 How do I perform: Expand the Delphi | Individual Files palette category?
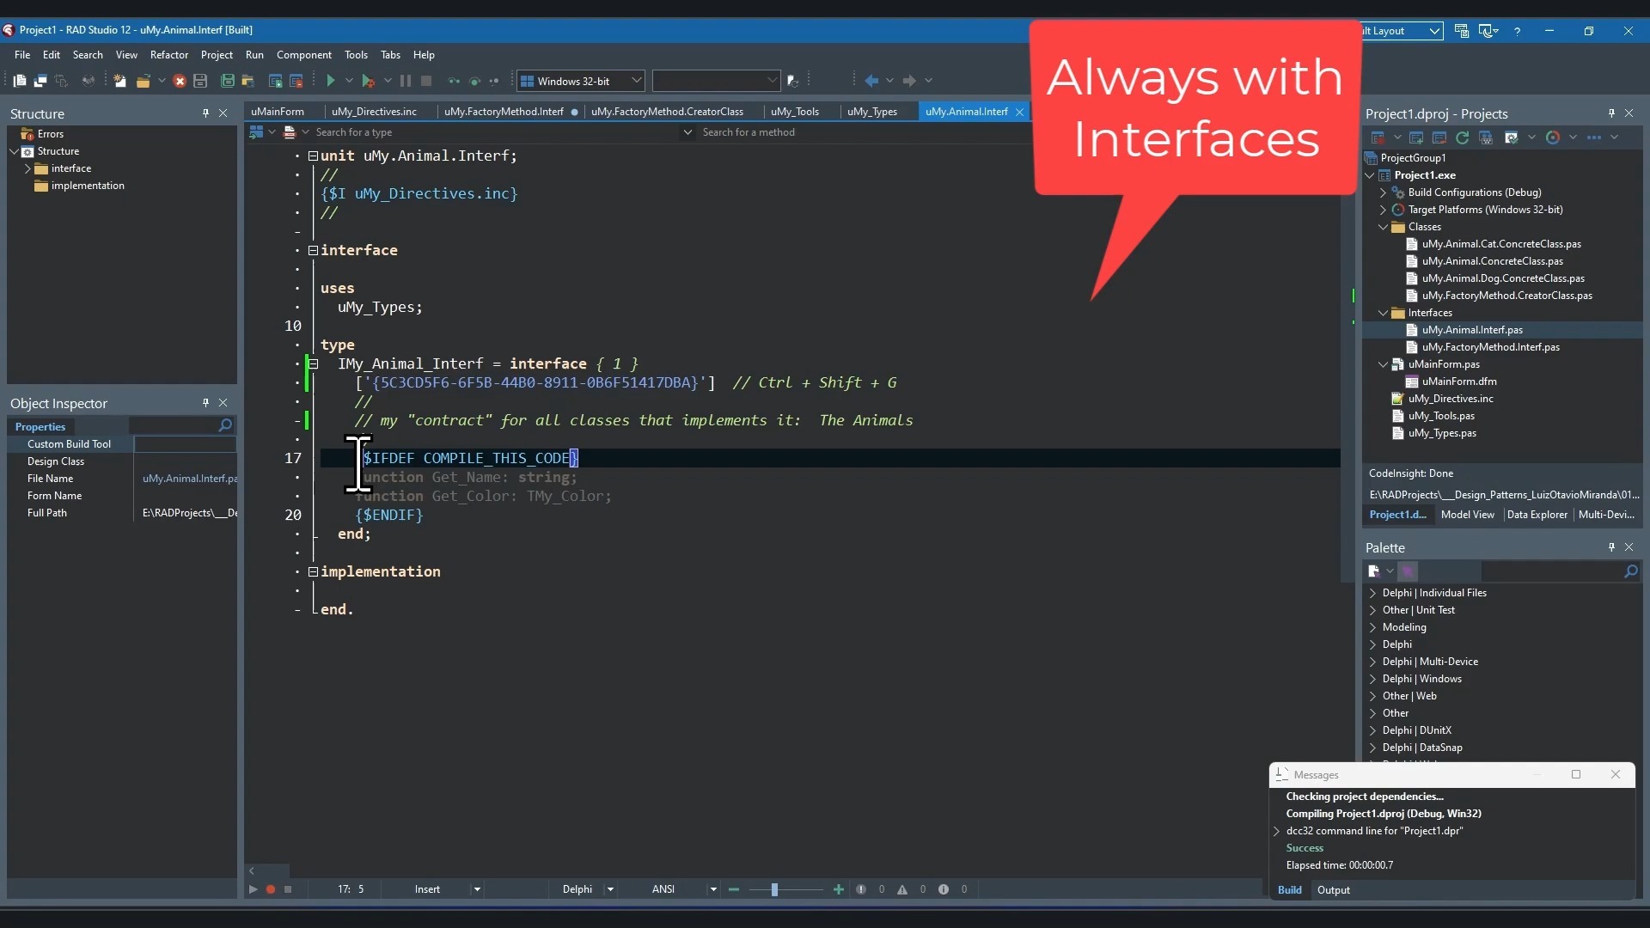pos(1372,593)
